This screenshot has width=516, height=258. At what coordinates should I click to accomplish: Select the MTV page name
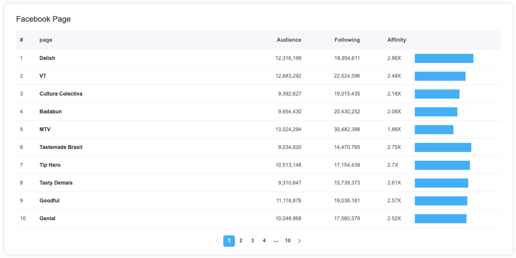point(45,130)
